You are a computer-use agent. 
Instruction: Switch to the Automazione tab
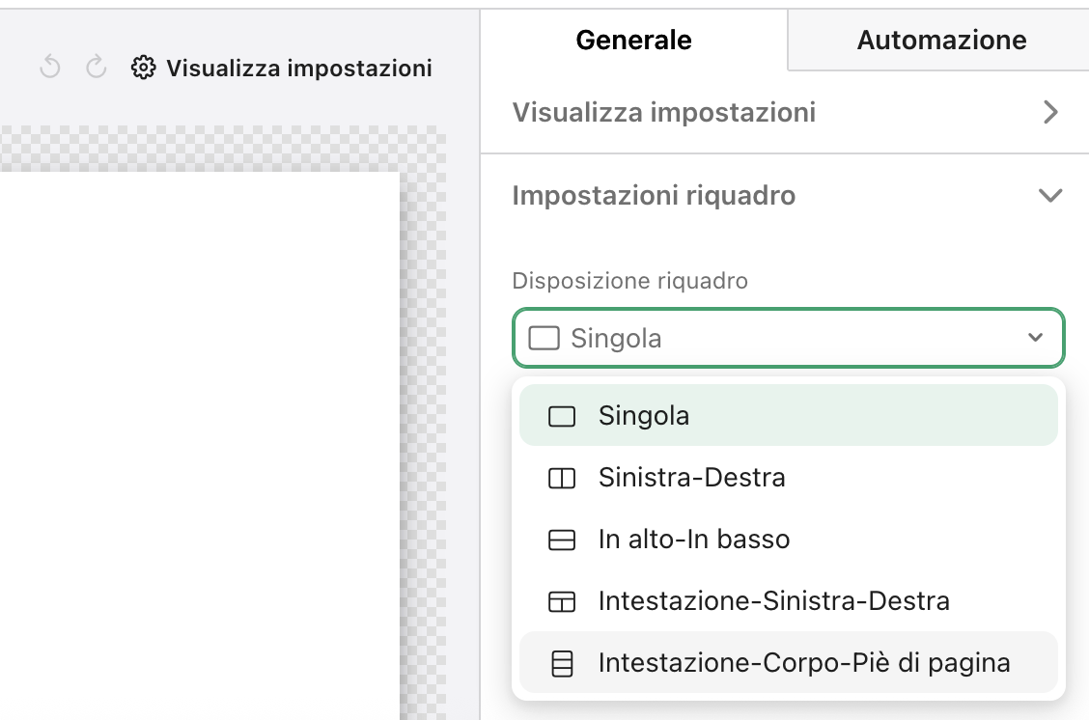(x=940, y=40)
